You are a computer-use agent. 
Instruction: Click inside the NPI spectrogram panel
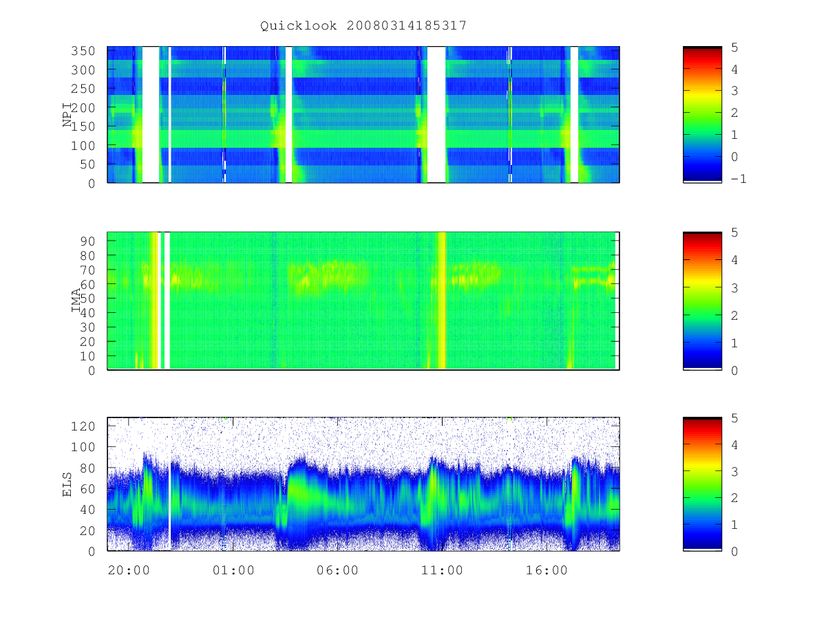(363, 114)
